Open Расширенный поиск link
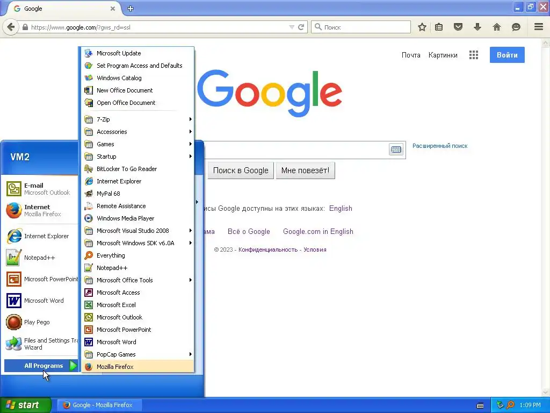 (x=440, y=146)
